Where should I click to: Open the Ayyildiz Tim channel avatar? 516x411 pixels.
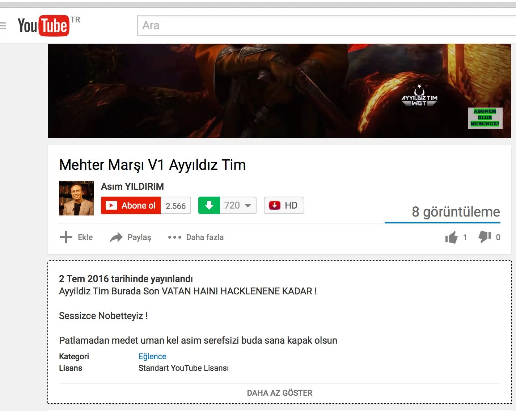pyautogui.click(x=76, y=198)
